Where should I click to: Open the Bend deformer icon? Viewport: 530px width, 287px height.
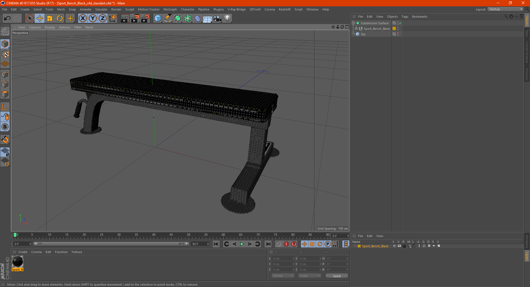(198, 18)
